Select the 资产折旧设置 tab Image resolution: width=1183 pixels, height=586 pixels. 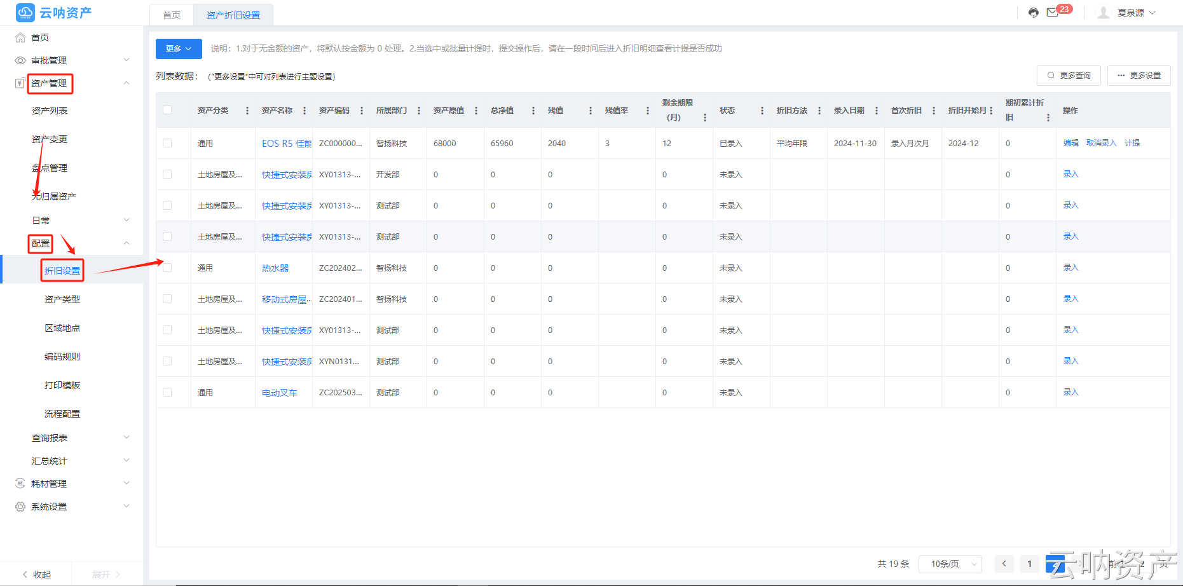click(x=233, y=15)
